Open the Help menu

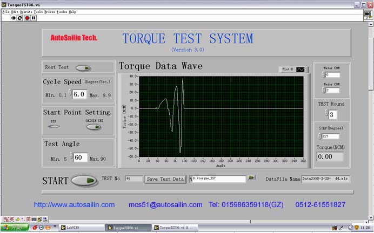(72, 12)
